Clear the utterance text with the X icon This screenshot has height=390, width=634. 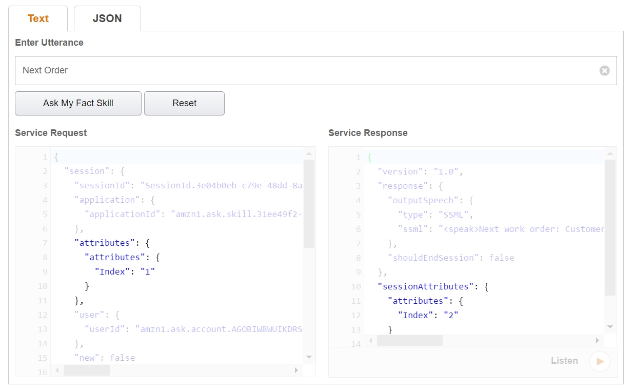pos(605,70)
